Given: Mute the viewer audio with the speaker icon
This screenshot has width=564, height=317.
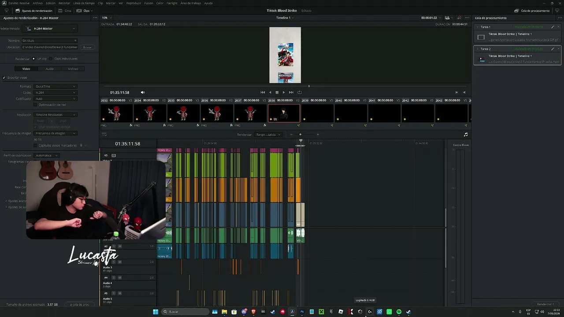Looking at the screenshot, I should pyautogui.click(x=143, y=92).
